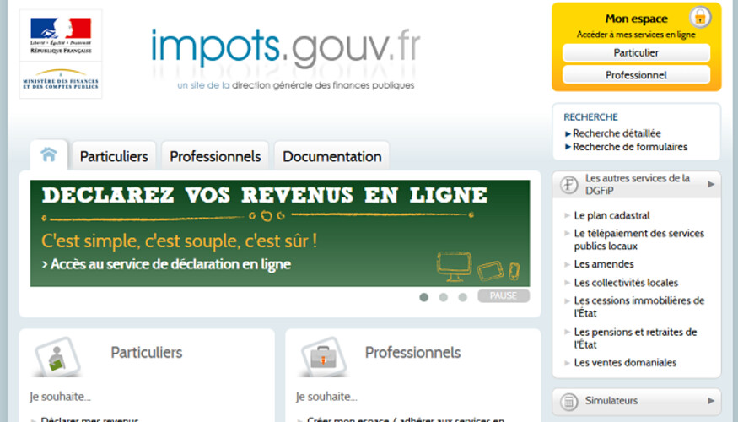Expand the Simulateurs panel arrow
738x422 pixels.
(x=711, y=401)
